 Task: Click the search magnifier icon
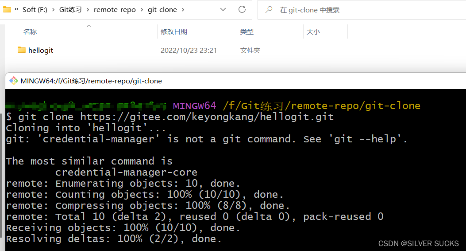click(269, 9)
